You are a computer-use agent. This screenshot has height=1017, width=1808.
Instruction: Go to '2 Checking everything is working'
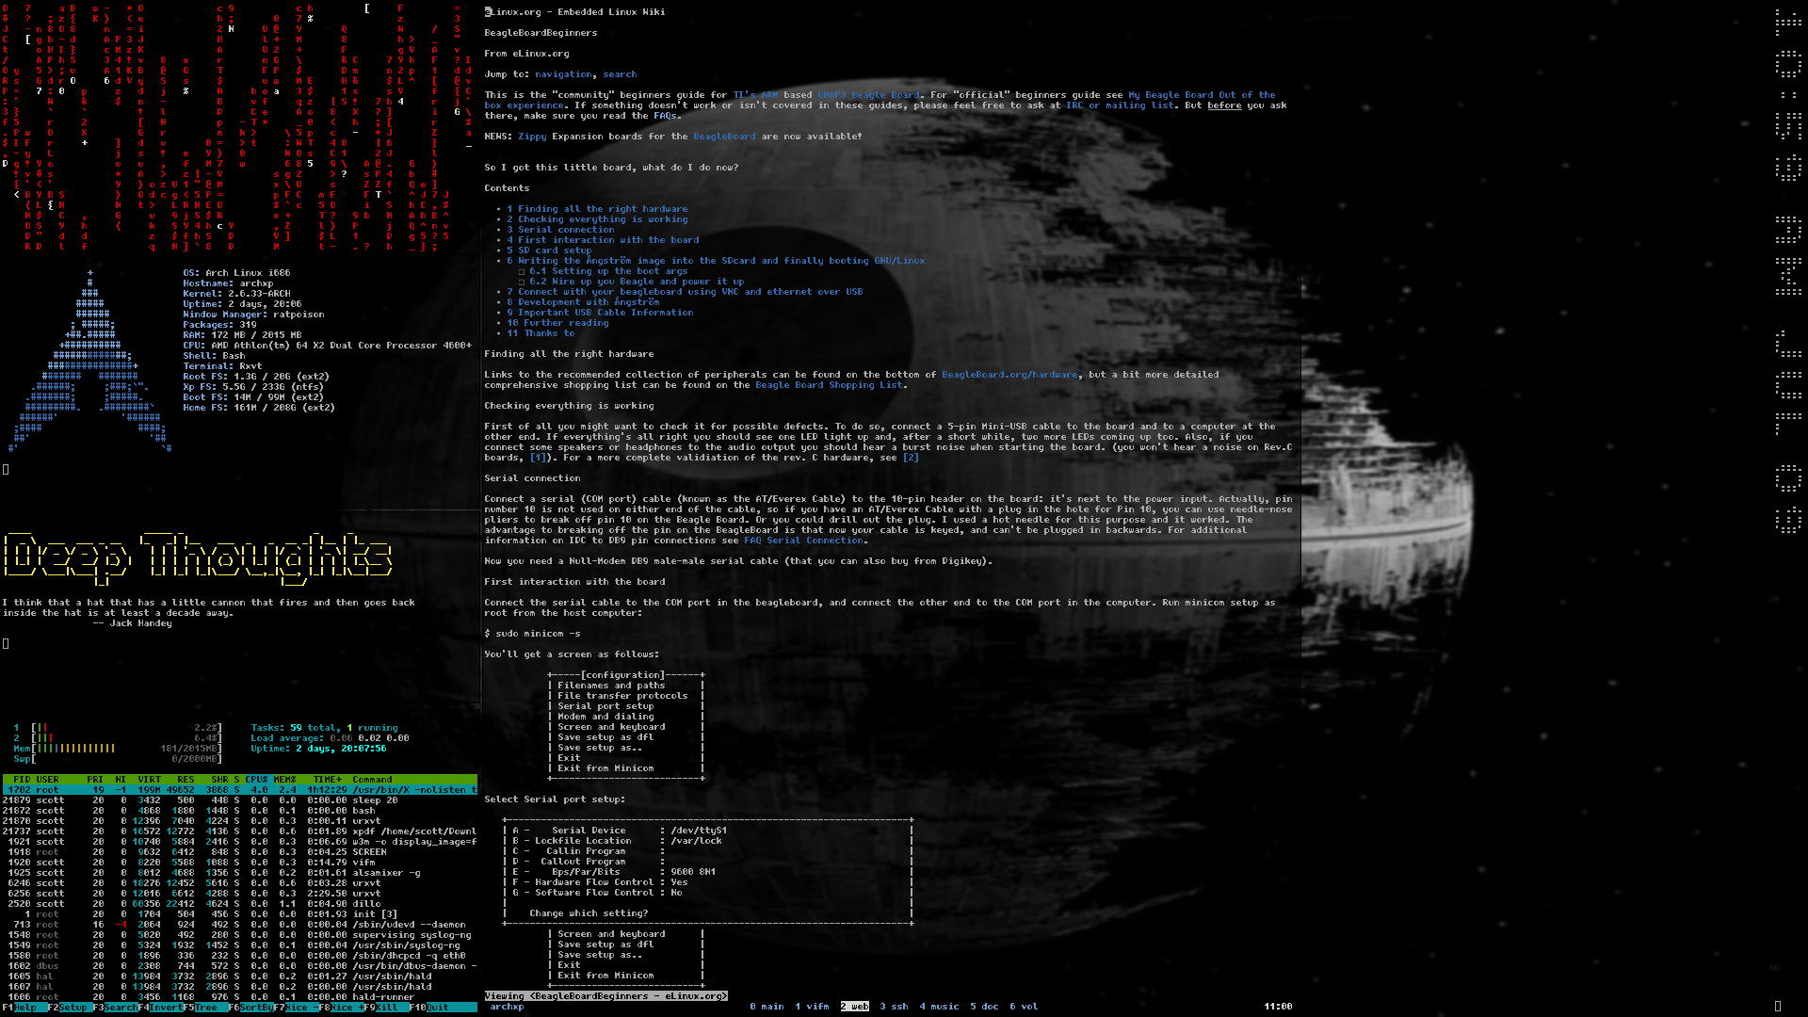coord(597,219)
